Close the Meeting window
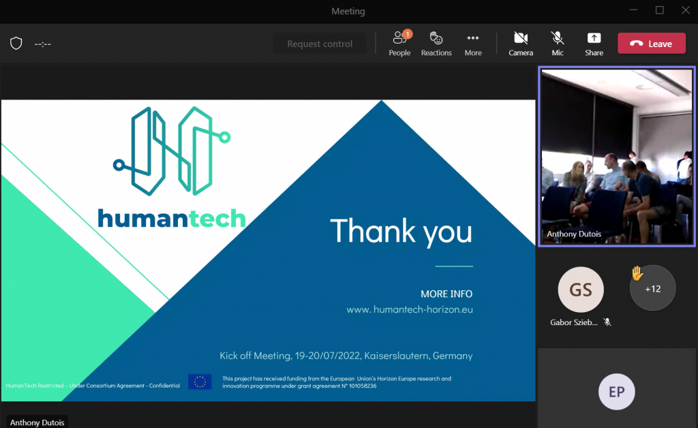The height and width of the screenshot is (428, 698). point(686,10)
